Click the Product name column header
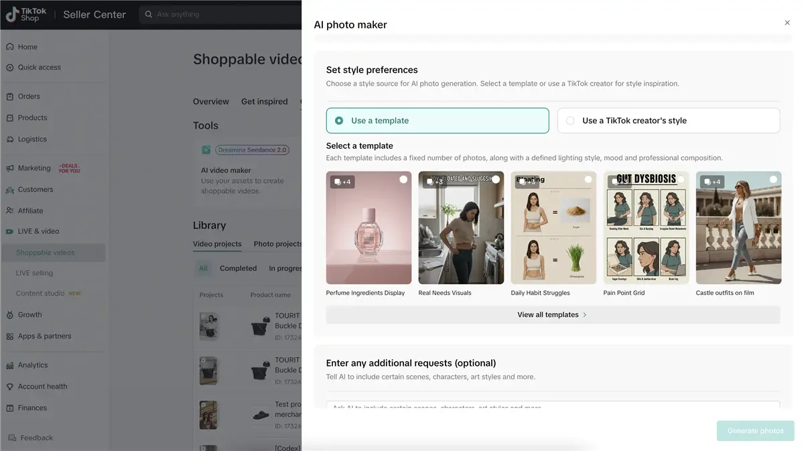The width and height of the screenshot is (804, 451). click(x=271, y=295)
